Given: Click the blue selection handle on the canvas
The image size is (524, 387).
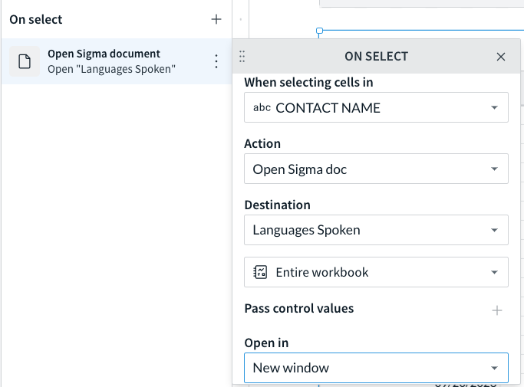Looking at the screenshot, I should [x=319, y=31].
